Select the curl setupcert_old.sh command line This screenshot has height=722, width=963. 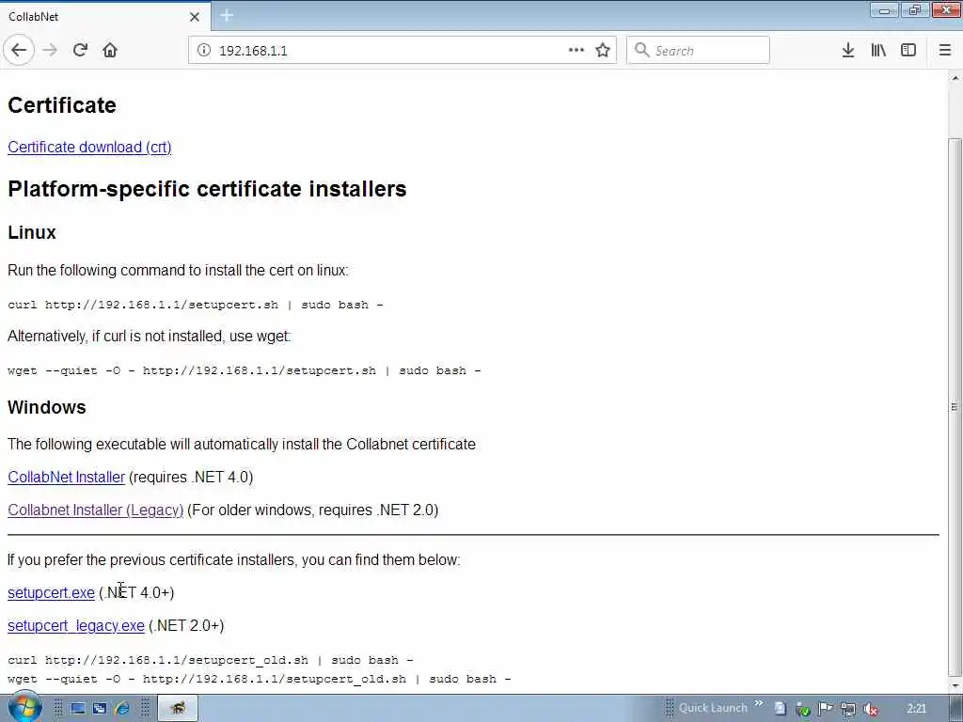point(210,660)
